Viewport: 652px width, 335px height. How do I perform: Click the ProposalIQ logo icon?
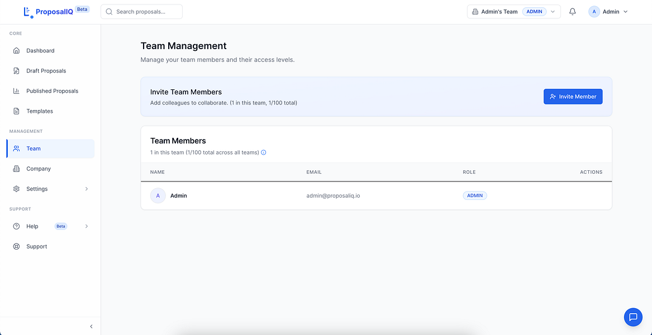coord(28,12)
